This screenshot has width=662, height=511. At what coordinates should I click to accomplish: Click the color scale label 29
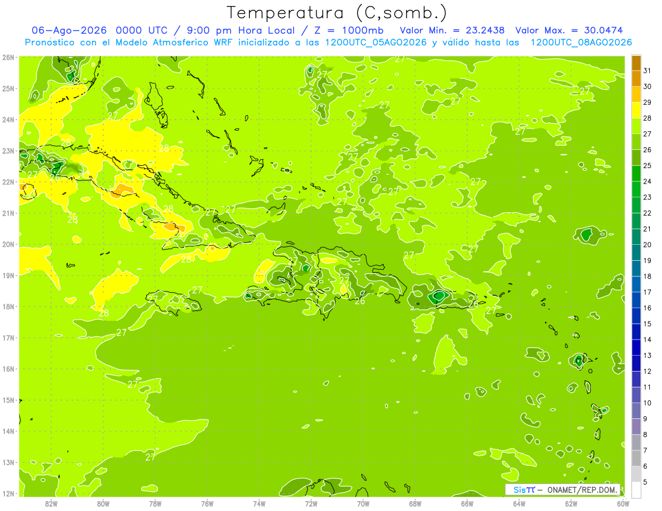click(x=647, y=103)
